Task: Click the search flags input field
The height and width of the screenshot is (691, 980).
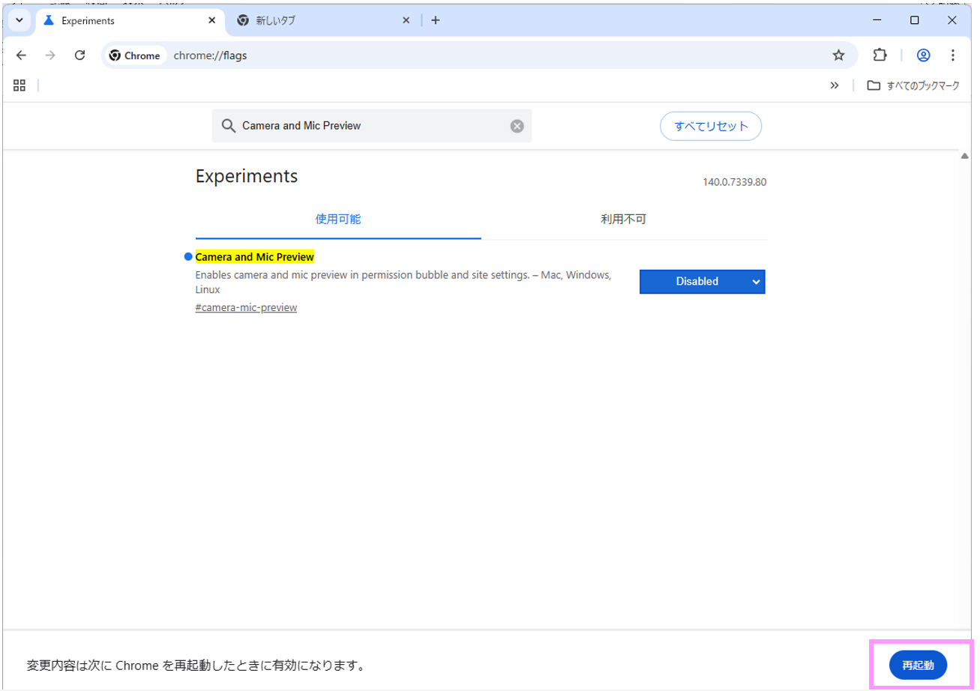Action: coord(371,126)
